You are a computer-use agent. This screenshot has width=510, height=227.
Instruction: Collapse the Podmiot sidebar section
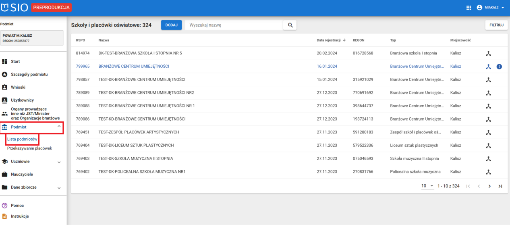[x=59, y=127]
